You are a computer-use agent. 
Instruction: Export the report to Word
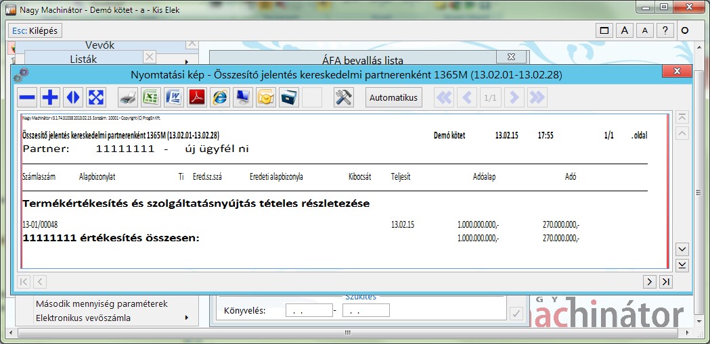[x=173, y=97]
